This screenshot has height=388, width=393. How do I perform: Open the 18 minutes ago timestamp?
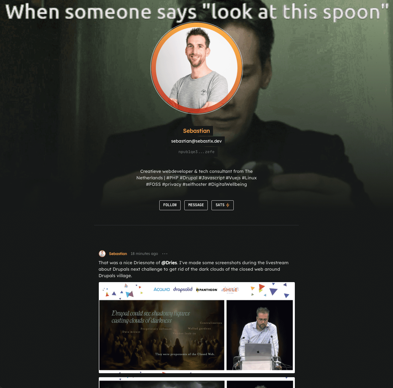[x=144, y=254]
